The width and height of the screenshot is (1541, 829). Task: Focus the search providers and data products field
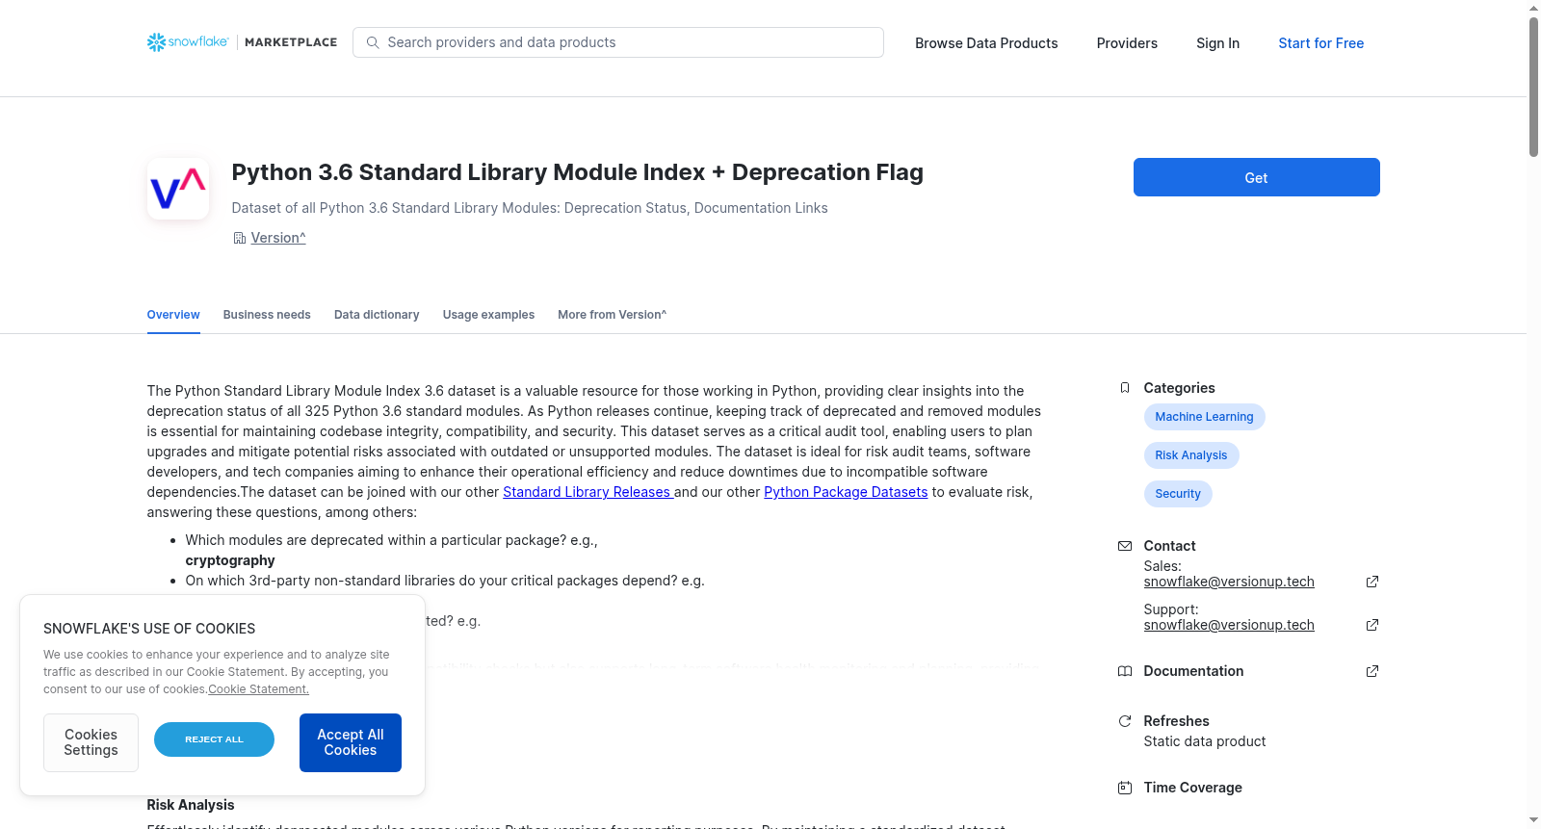(x=618, y=42)
